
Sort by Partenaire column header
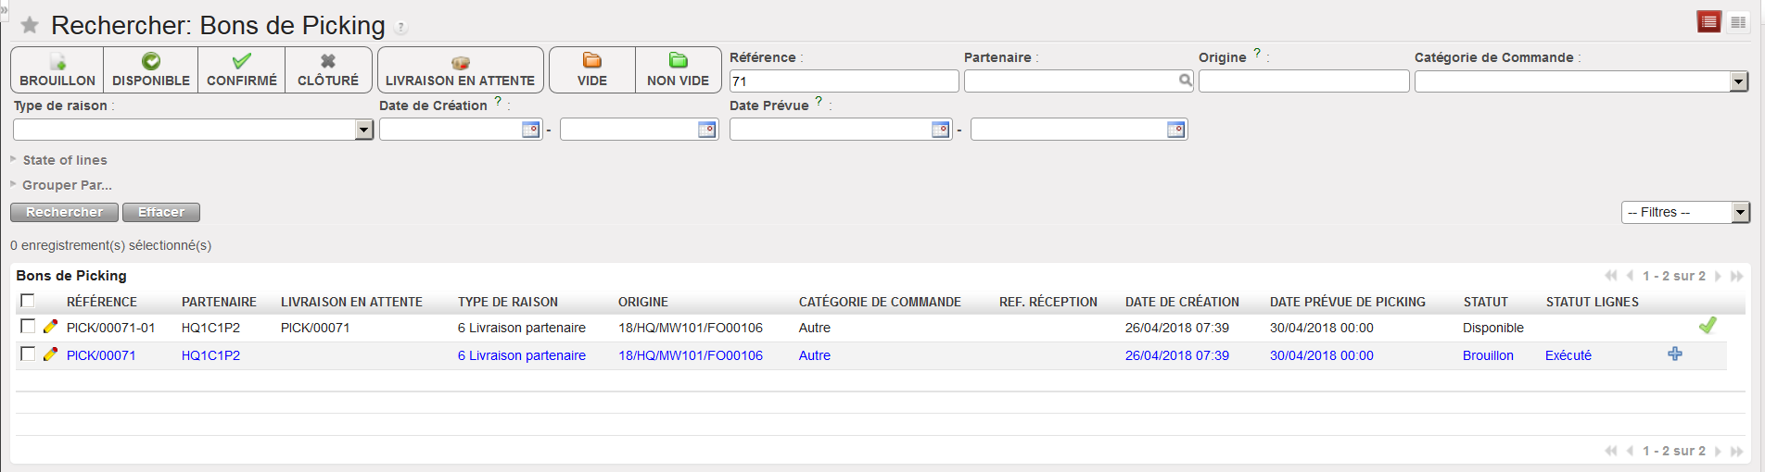[219, 302]
